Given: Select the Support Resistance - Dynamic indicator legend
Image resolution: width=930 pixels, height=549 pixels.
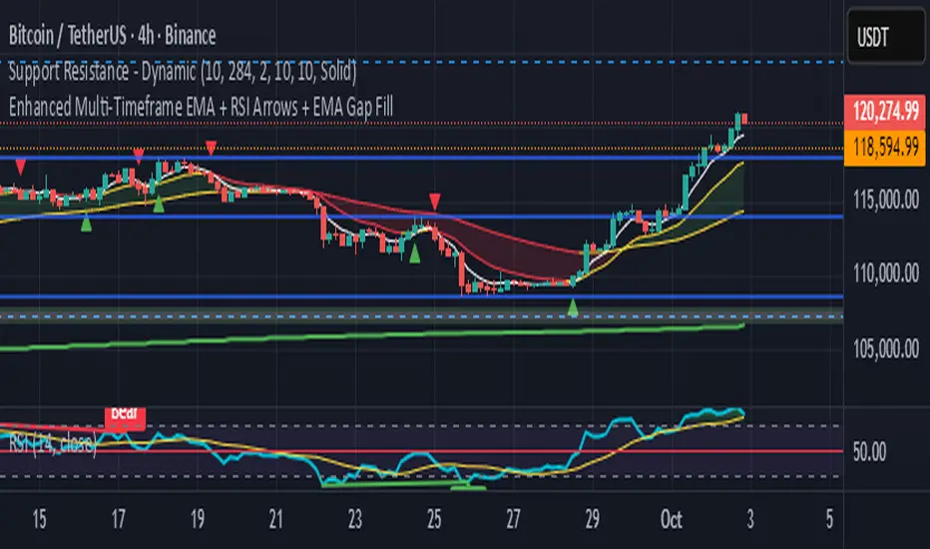Looking at the screenshot, I should tap(183, 72).
